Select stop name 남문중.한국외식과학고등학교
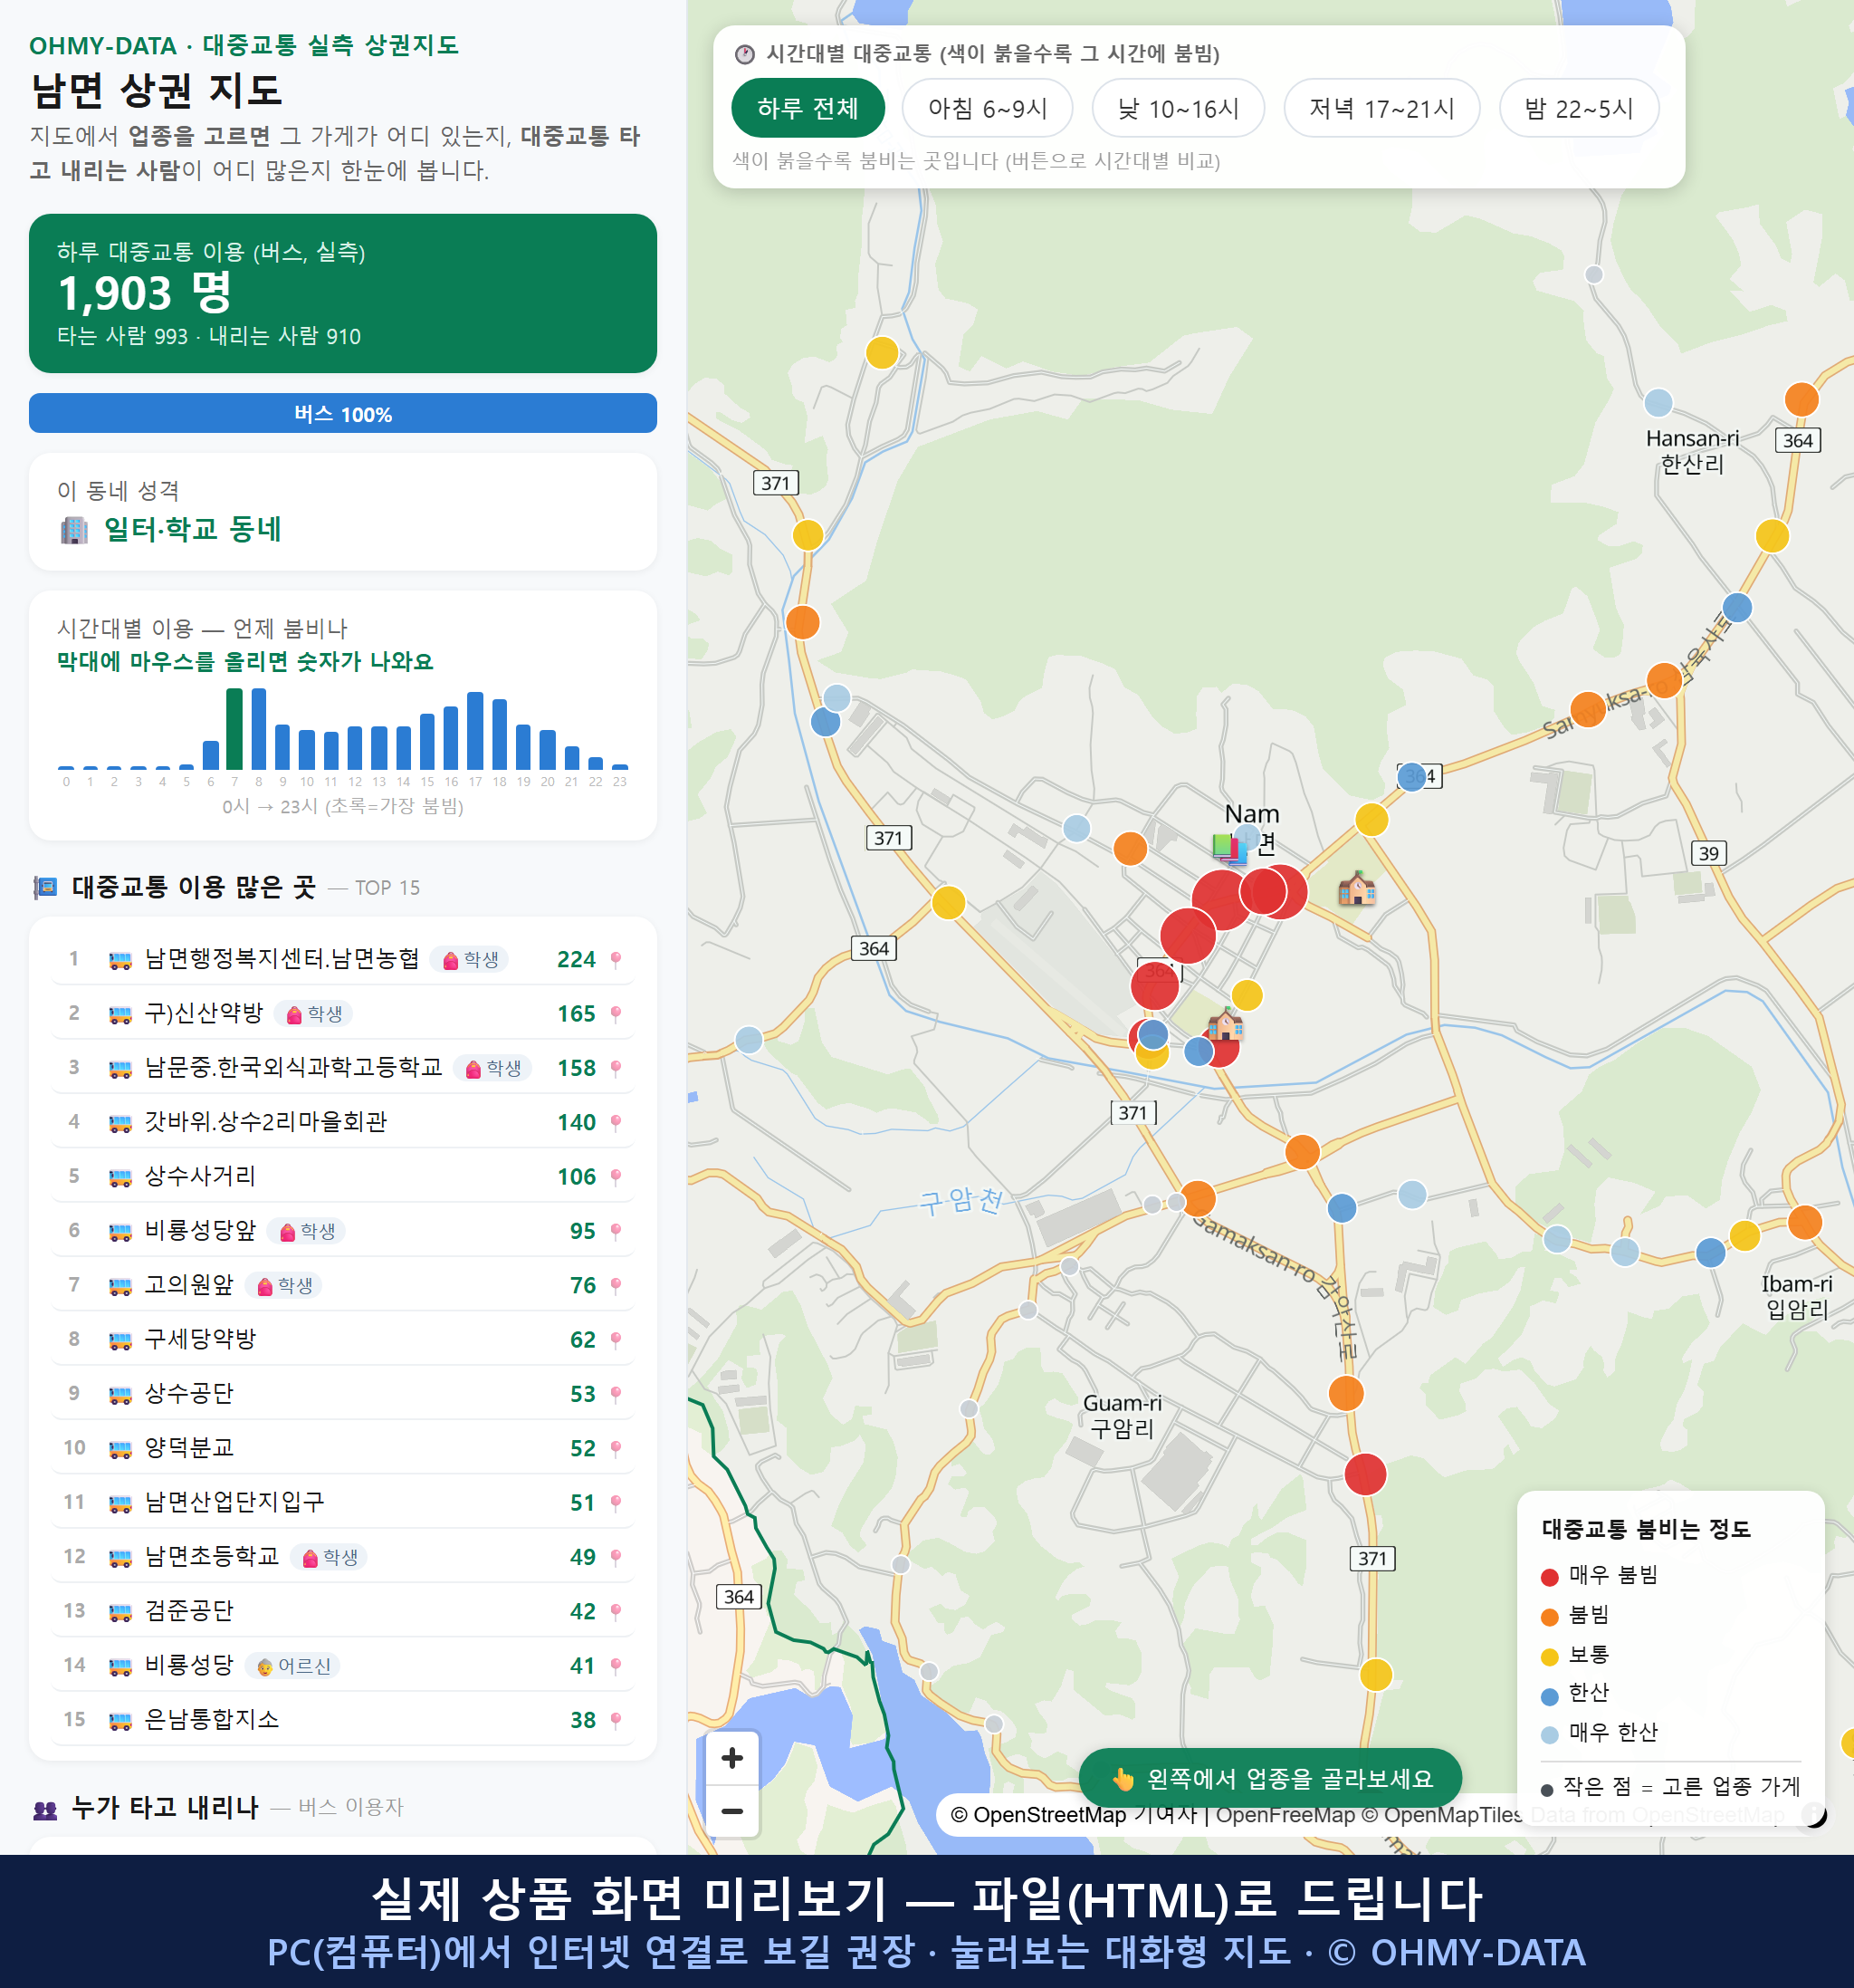1854x1988 pixels. 292,1068
